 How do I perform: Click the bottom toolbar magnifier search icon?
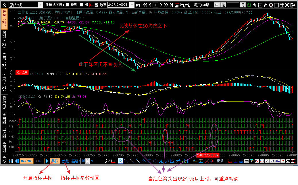(107, 161)
